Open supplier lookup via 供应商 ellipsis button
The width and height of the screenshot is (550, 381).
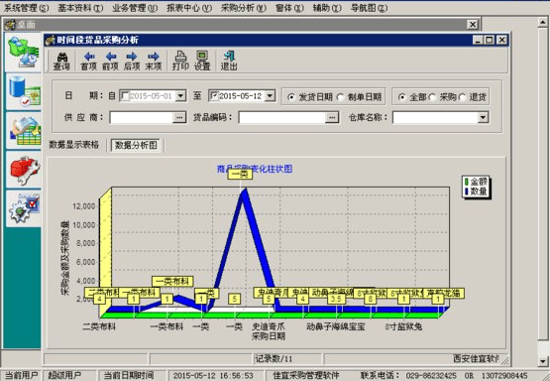pos(179,117)
